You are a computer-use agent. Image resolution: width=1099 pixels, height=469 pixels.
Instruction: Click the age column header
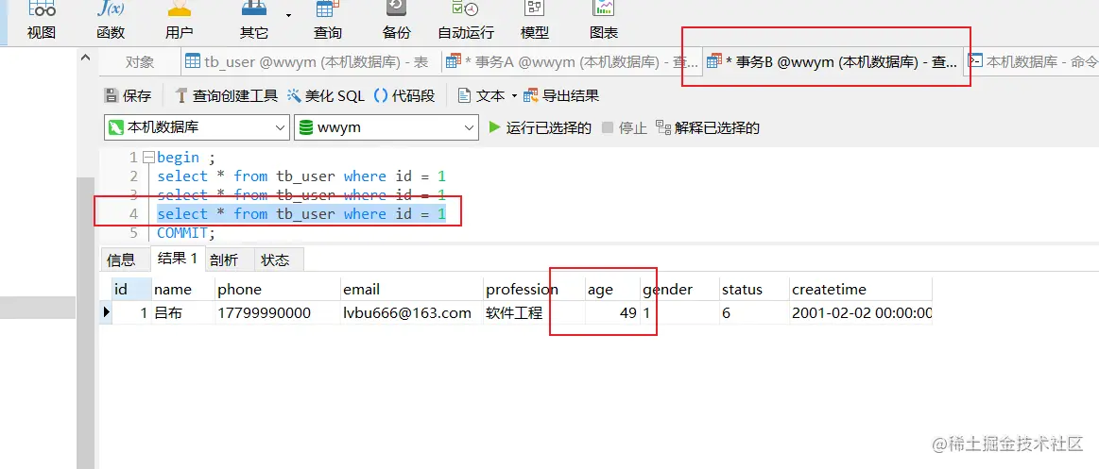612,289
